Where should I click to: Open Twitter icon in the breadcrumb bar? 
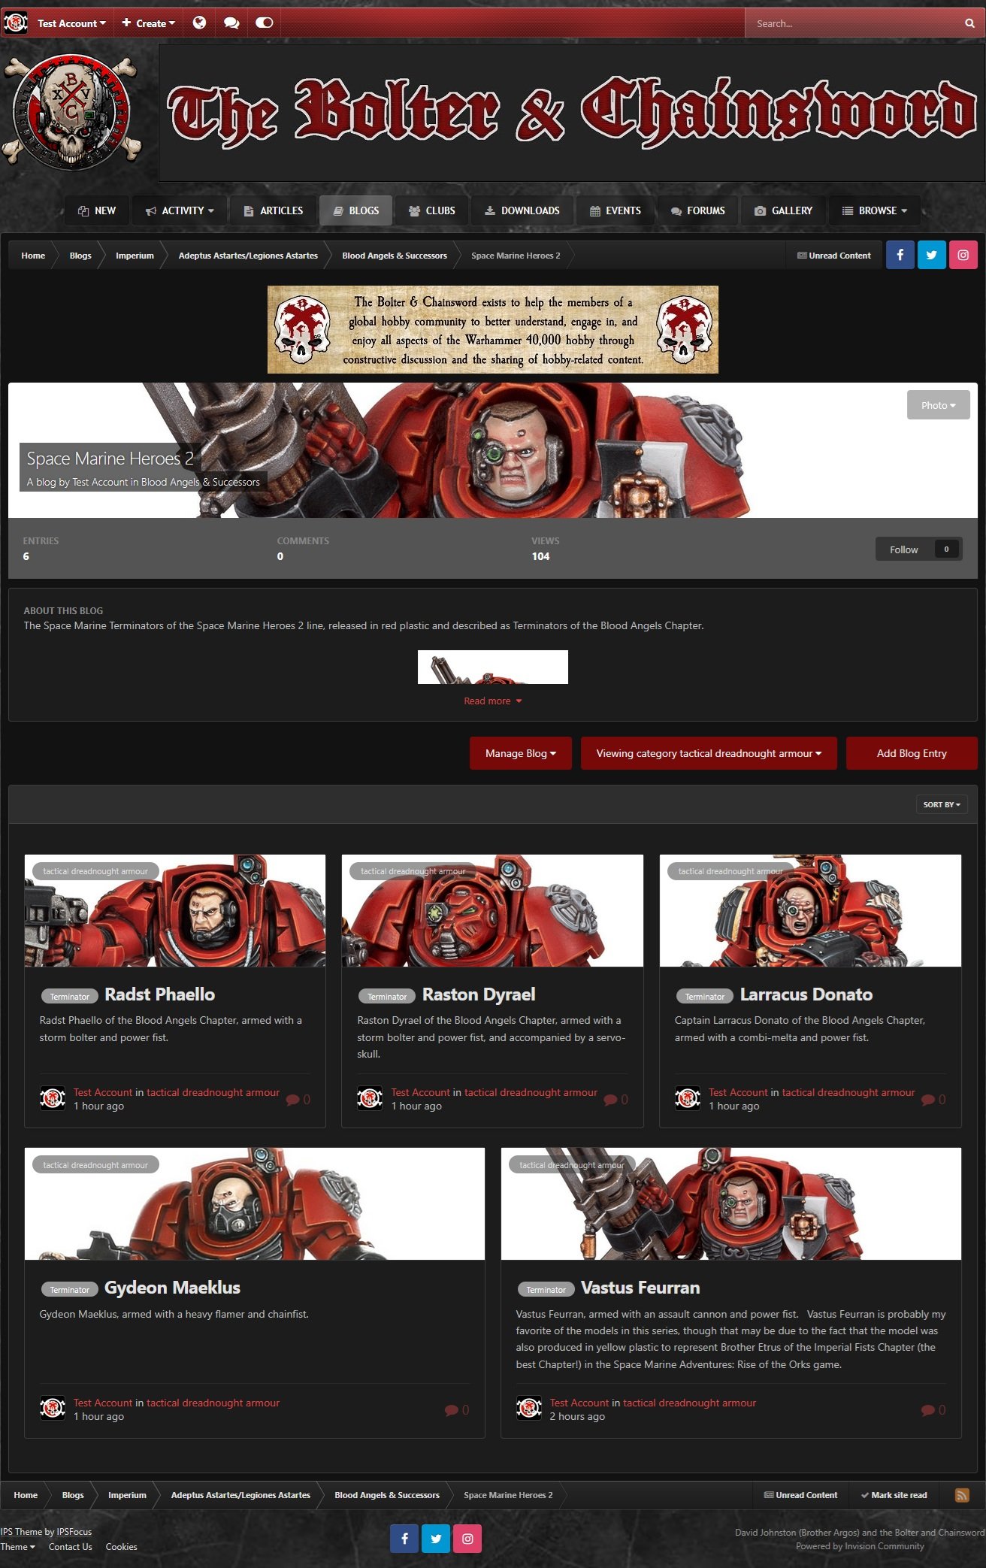[931, 256]
